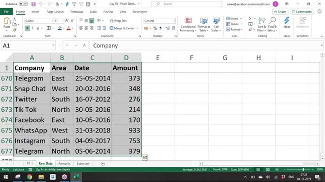The width and height of the screenshot is (325, 182).
Task: Click Delete in the Cells group
Action: click(x=233, y=24)
